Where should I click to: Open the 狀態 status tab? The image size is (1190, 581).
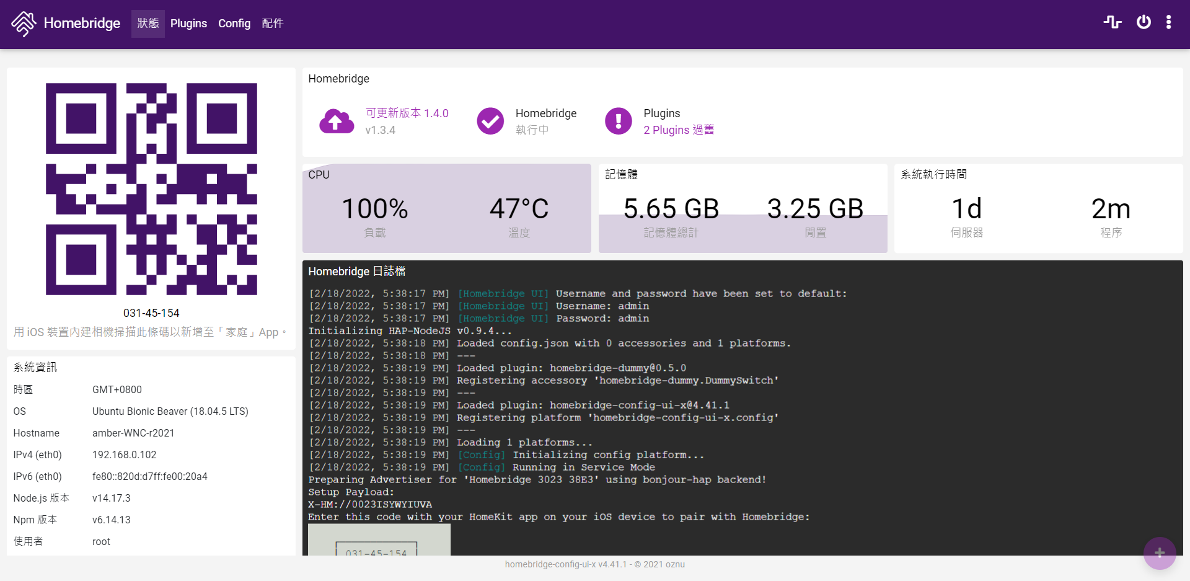coord(148,24)
